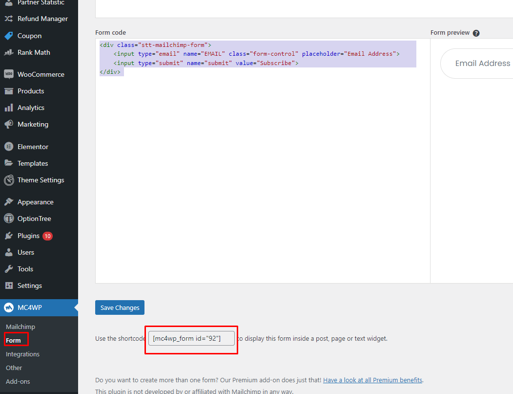This screenshot has height=394, width=513.
Task: Click the Rank Math chart icon
Action: (9, 52)
